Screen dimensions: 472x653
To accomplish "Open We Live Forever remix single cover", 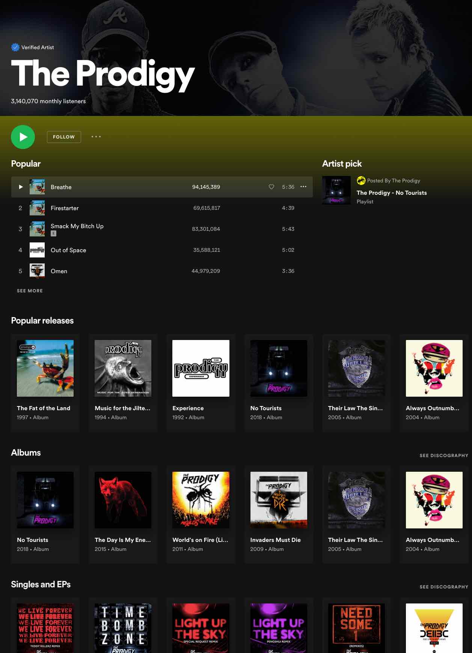I will (45, 628).
